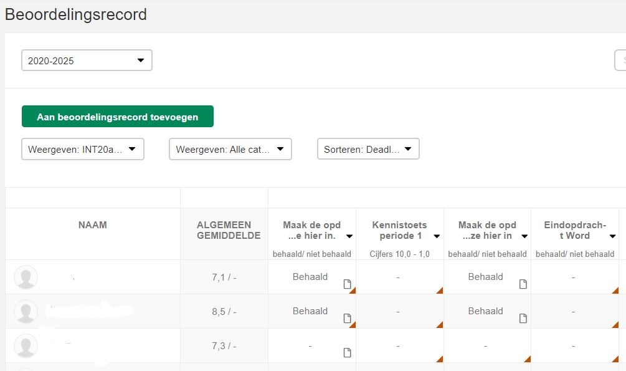
Task: Click 'Behaald' in 7,1 row under 'Maak de opd ...ze hier in'
Action: click(x=485, y=277)
